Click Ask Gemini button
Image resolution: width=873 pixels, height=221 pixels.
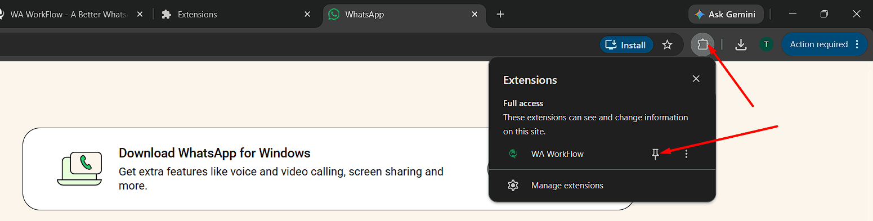click(x=726, y=15)
